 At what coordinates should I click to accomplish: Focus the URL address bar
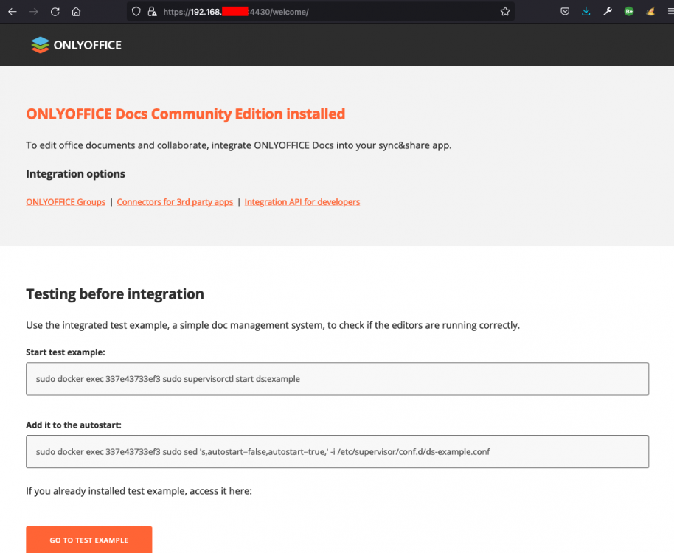(327, 12)
